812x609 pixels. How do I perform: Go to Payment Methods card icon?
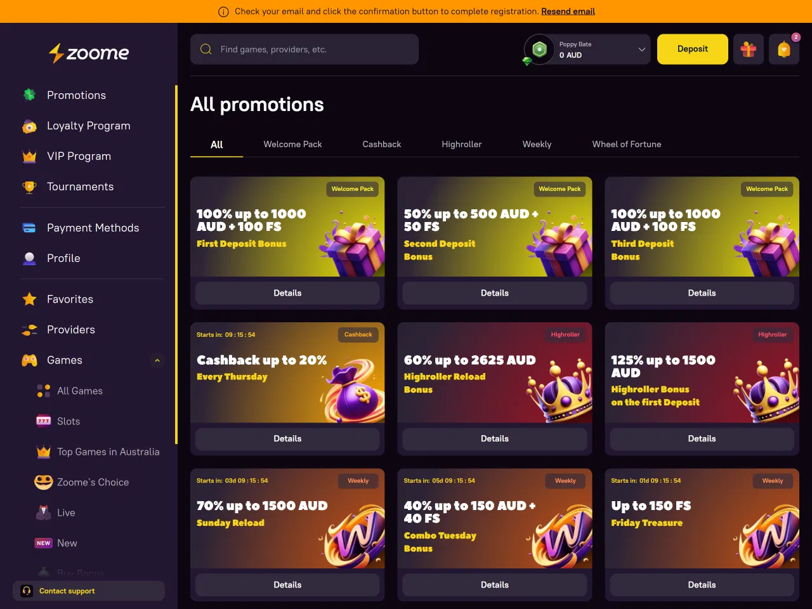[x=29, y=228]
